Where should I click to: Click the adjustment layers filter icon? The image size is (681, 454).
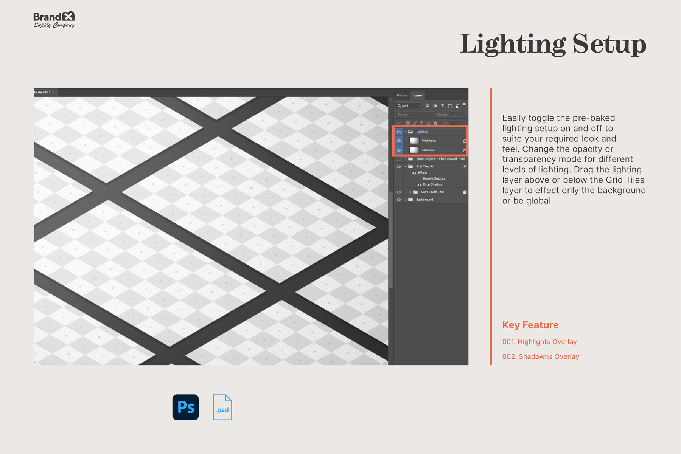click(x=435, y=106)
